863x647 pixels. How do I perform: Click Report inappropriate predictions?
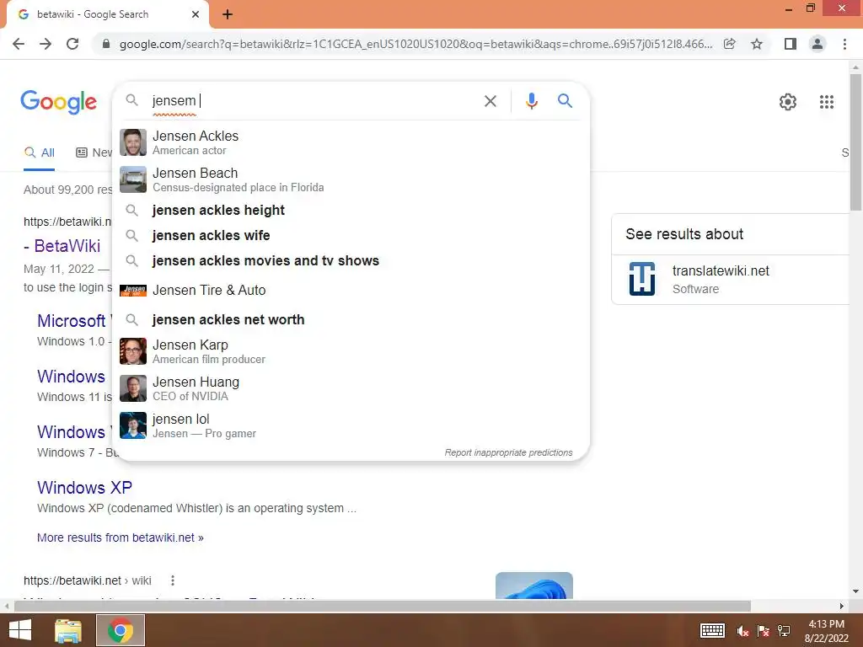pyautogui.click(x=508, y=452)
